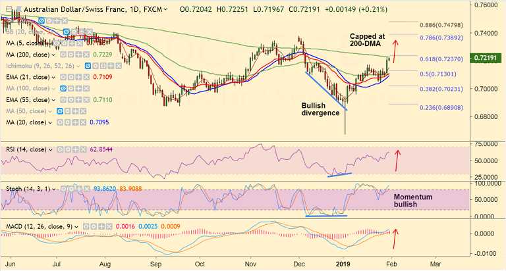
Task: Open settings gear for MA (20, close)
Action: tap(67, 122)
